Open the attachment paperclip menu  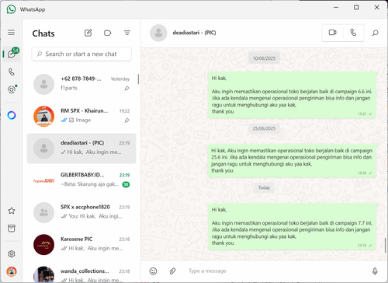(172, 271)
